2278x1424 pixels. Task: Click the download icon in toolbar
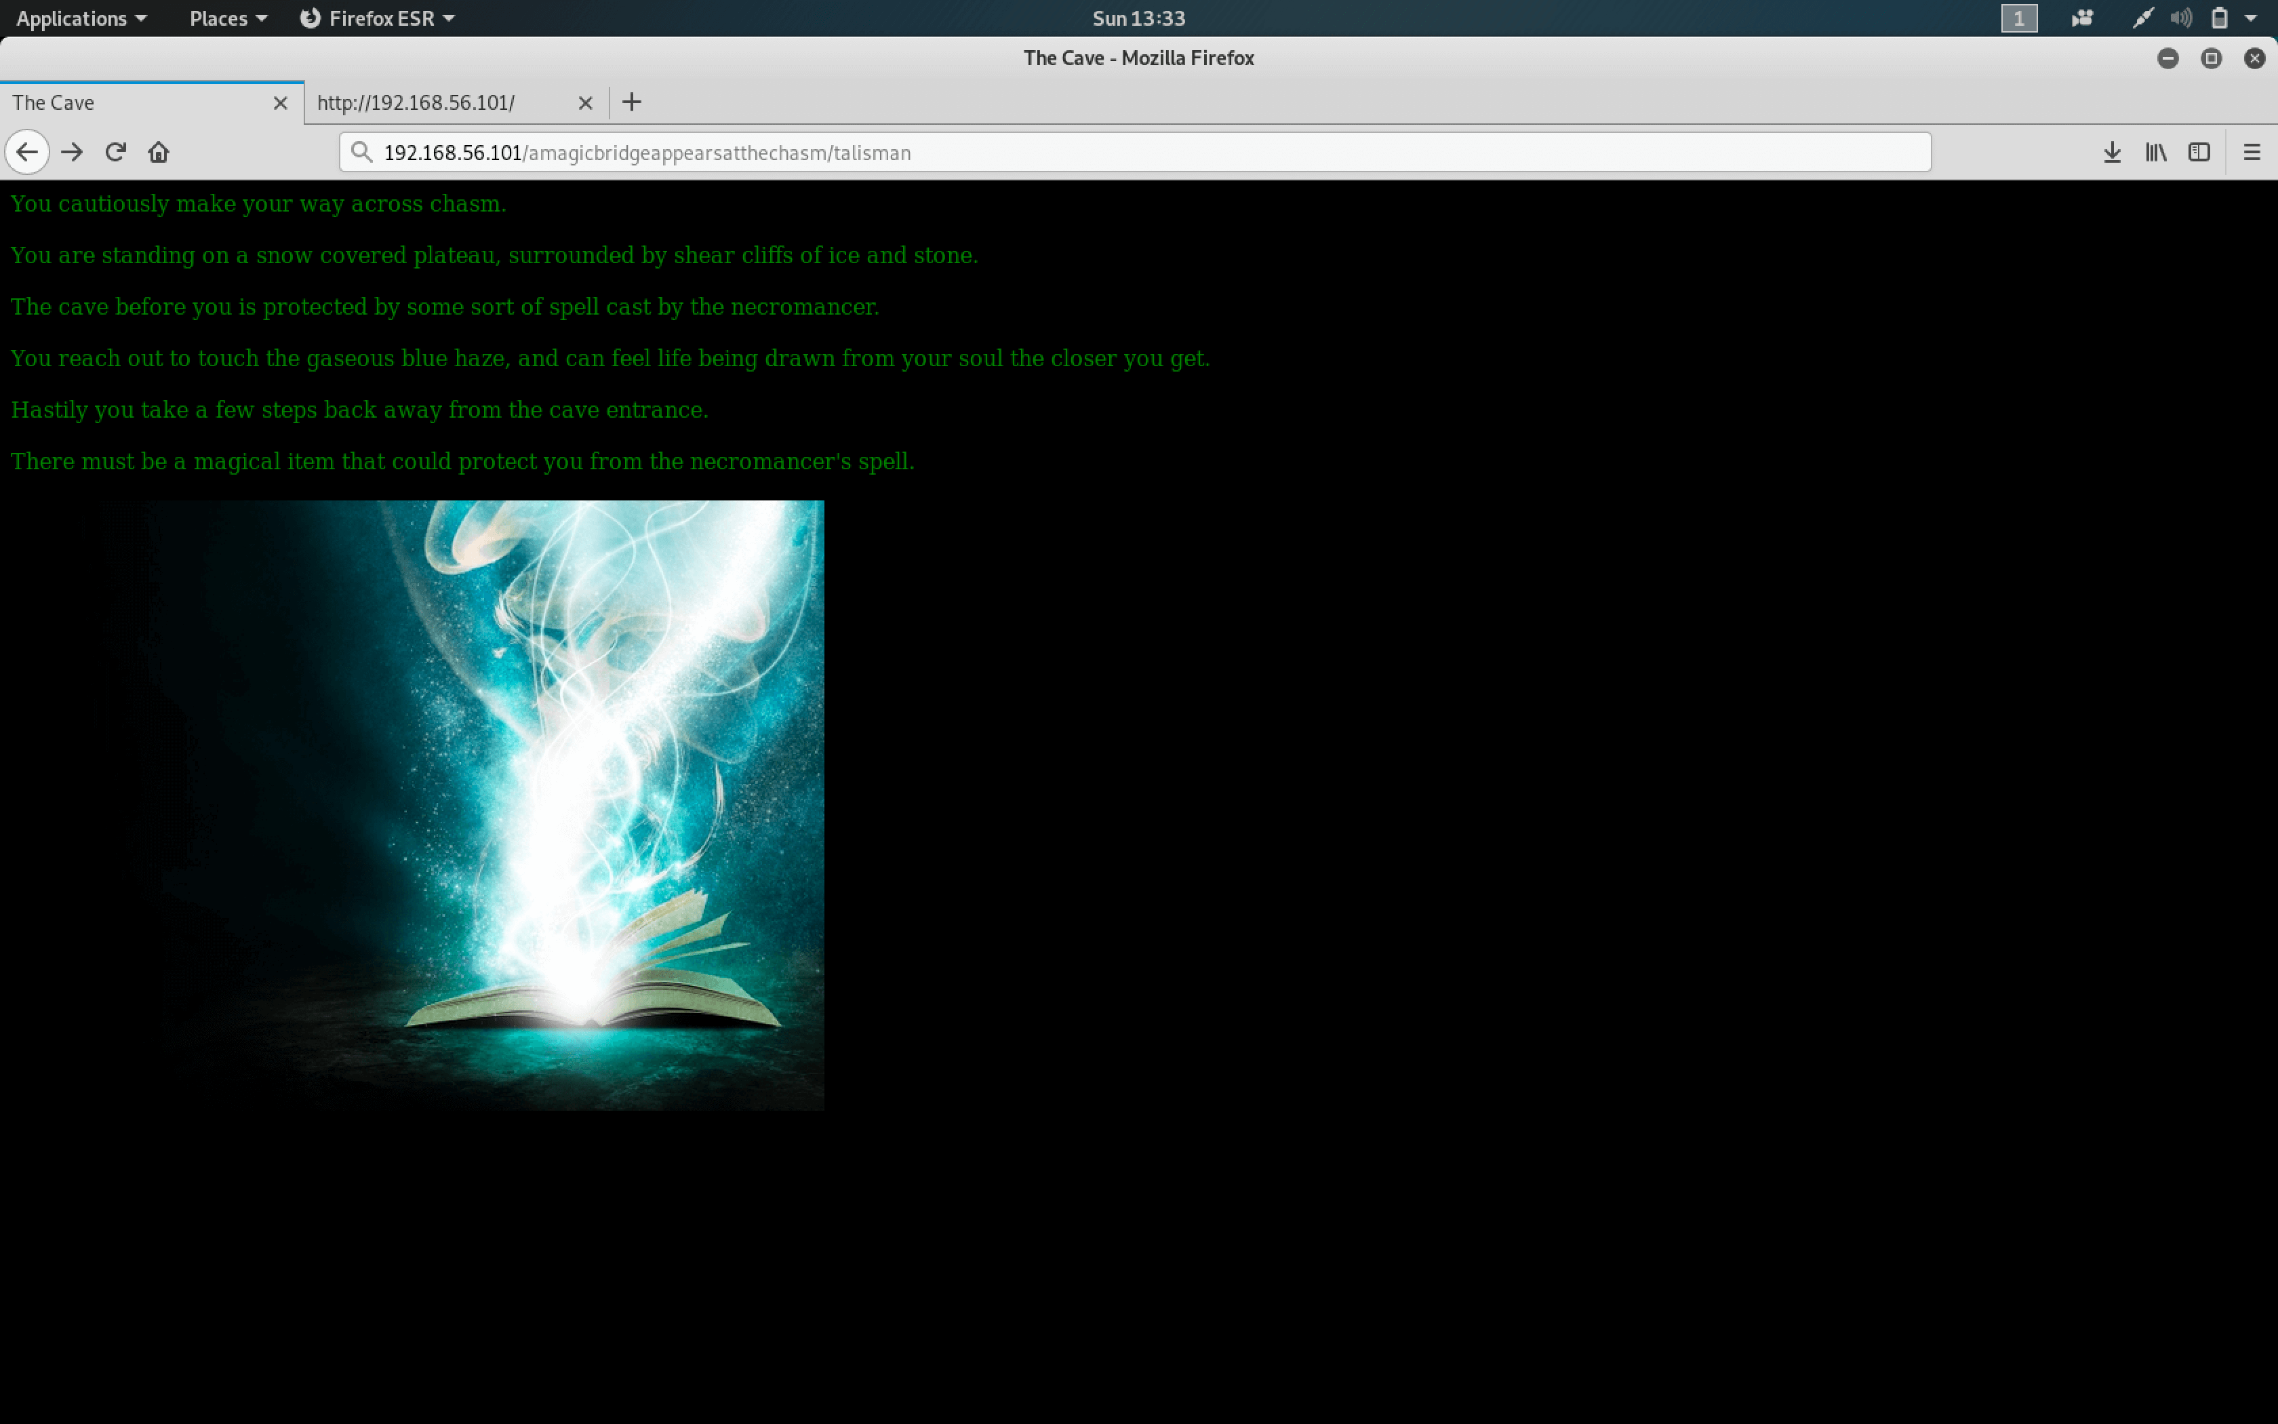(x=2113, y=151)
